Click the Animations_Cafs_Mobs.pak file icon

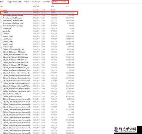pyautogui.click(x=1, y=21)
